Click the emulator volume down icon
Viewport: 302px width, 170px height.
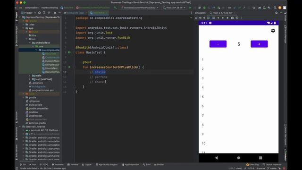[x=204, y=18]
